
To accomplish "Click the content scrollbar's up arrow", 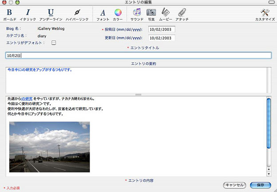I will click(269, 169).
